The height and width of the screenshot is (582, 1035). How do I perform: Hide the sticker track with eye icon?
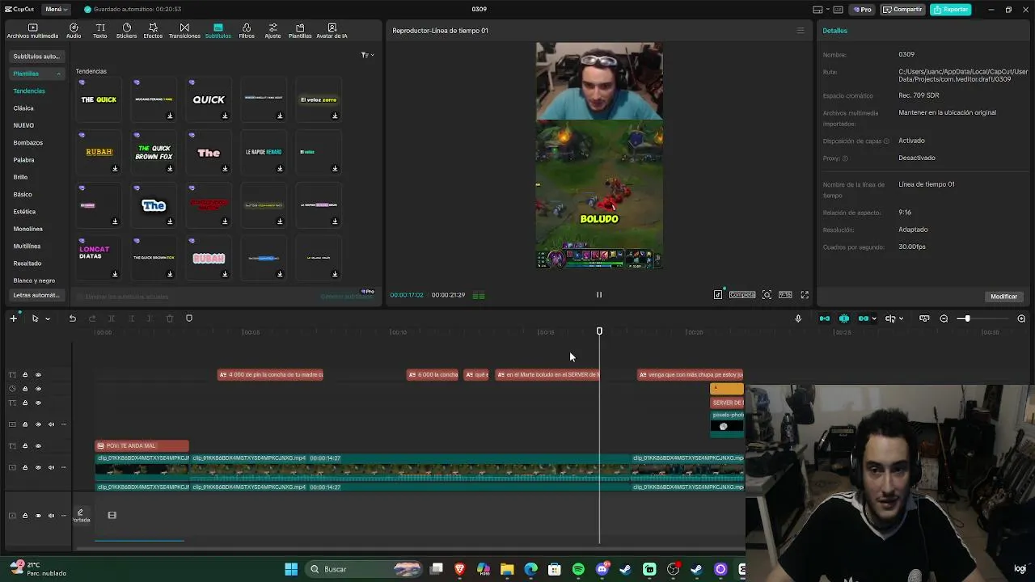click(38, 389)
